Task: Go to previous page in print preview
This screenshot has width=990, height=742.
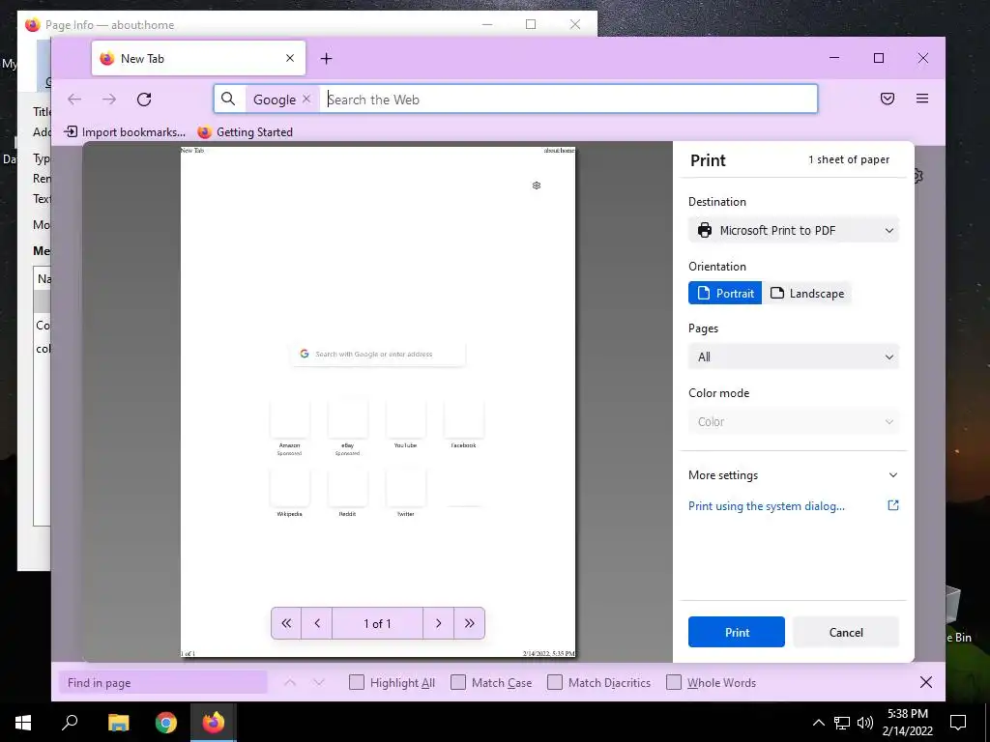Action: point(317,623)
